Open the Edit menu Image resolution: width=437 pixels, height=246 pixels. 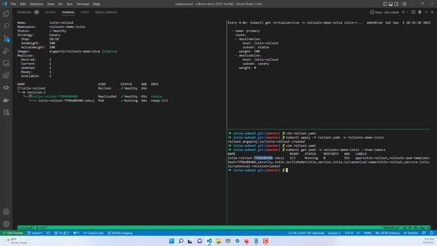pyautogui.click(x=23, y=4)
